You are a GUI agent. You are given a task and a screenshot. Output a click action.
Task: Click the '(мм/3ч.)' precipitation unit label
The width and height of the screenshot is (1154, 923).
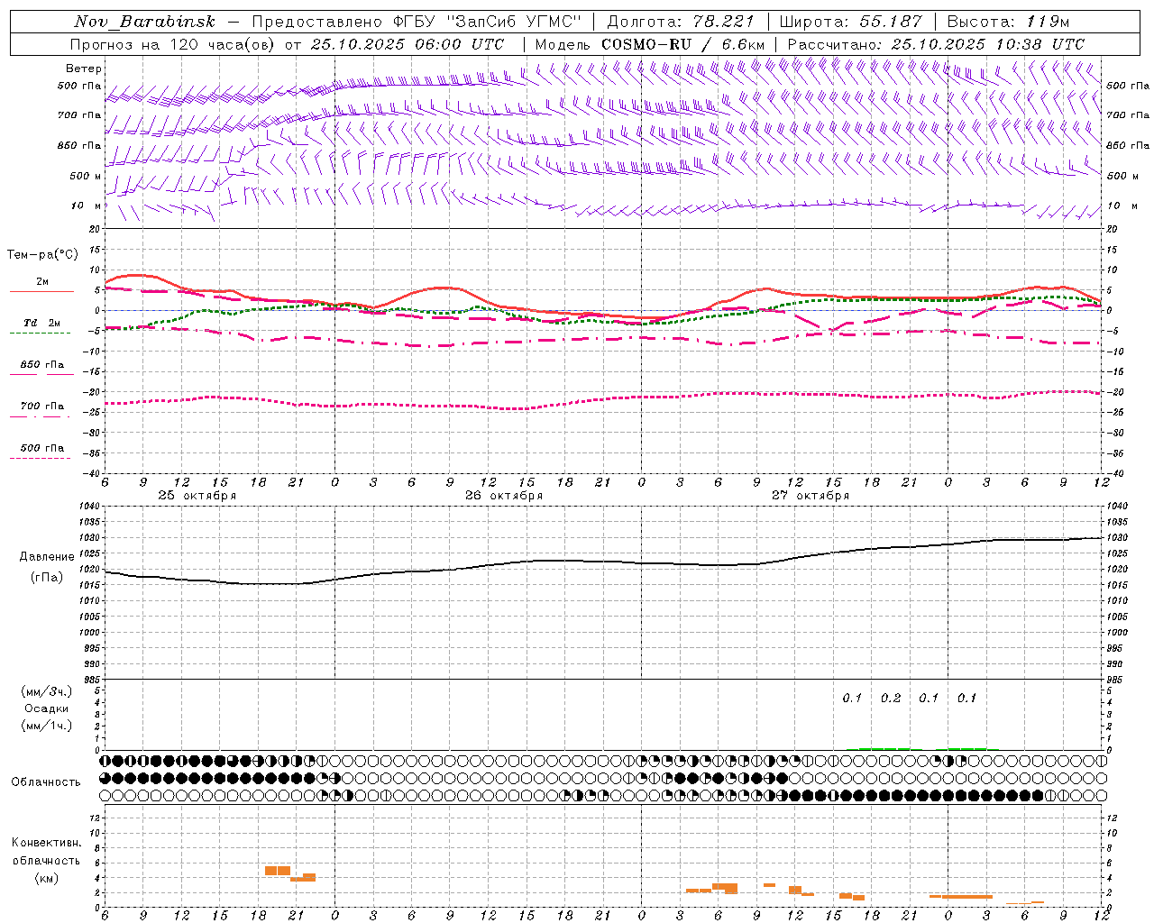click(x=47, y=691)
